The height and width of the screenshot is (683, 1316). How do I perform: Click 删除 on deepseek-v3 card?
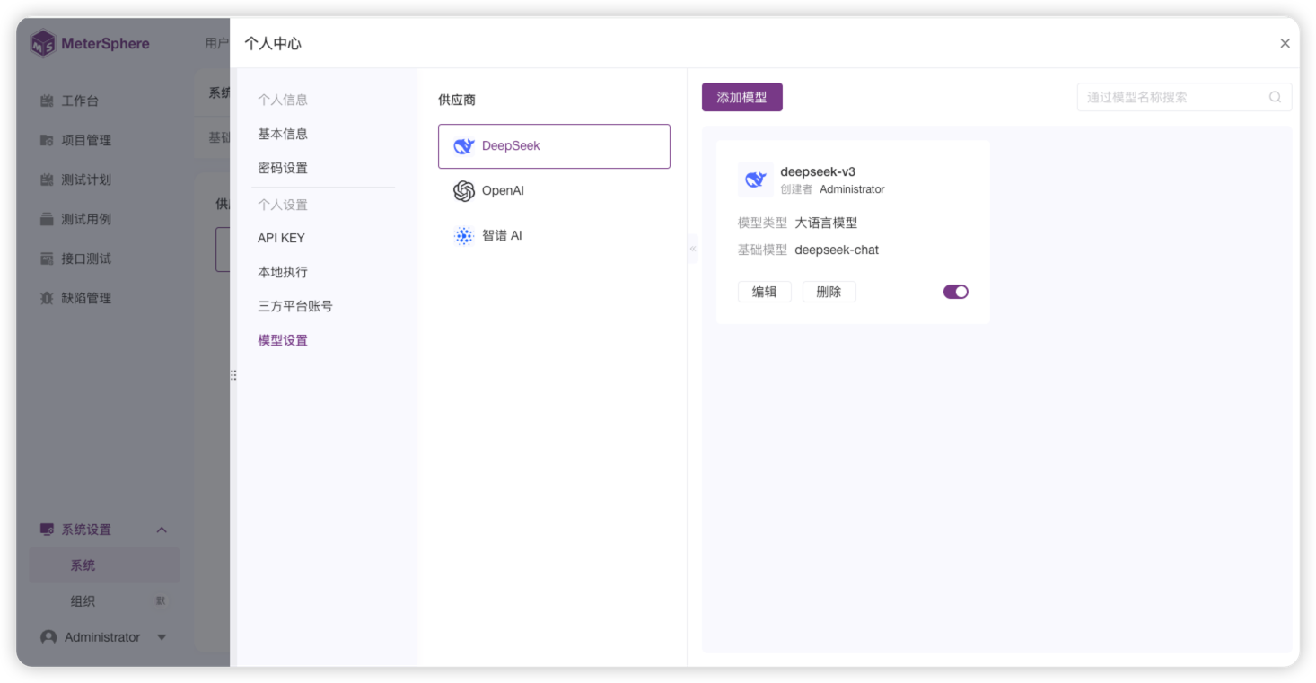(x=829, y=292)
